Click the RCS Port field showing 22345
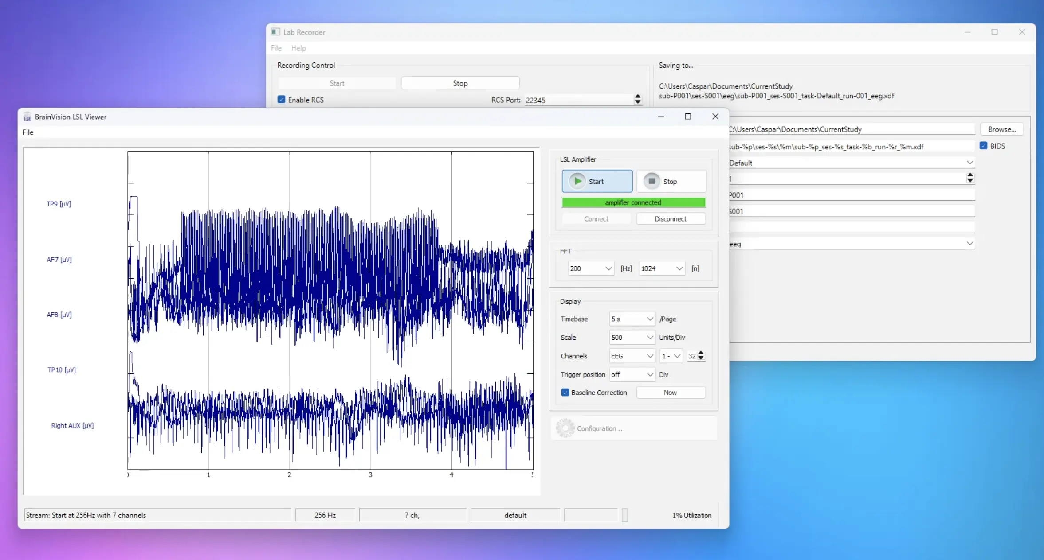The width and height of the screenshot is (1044, 560). tap(579, 100)
